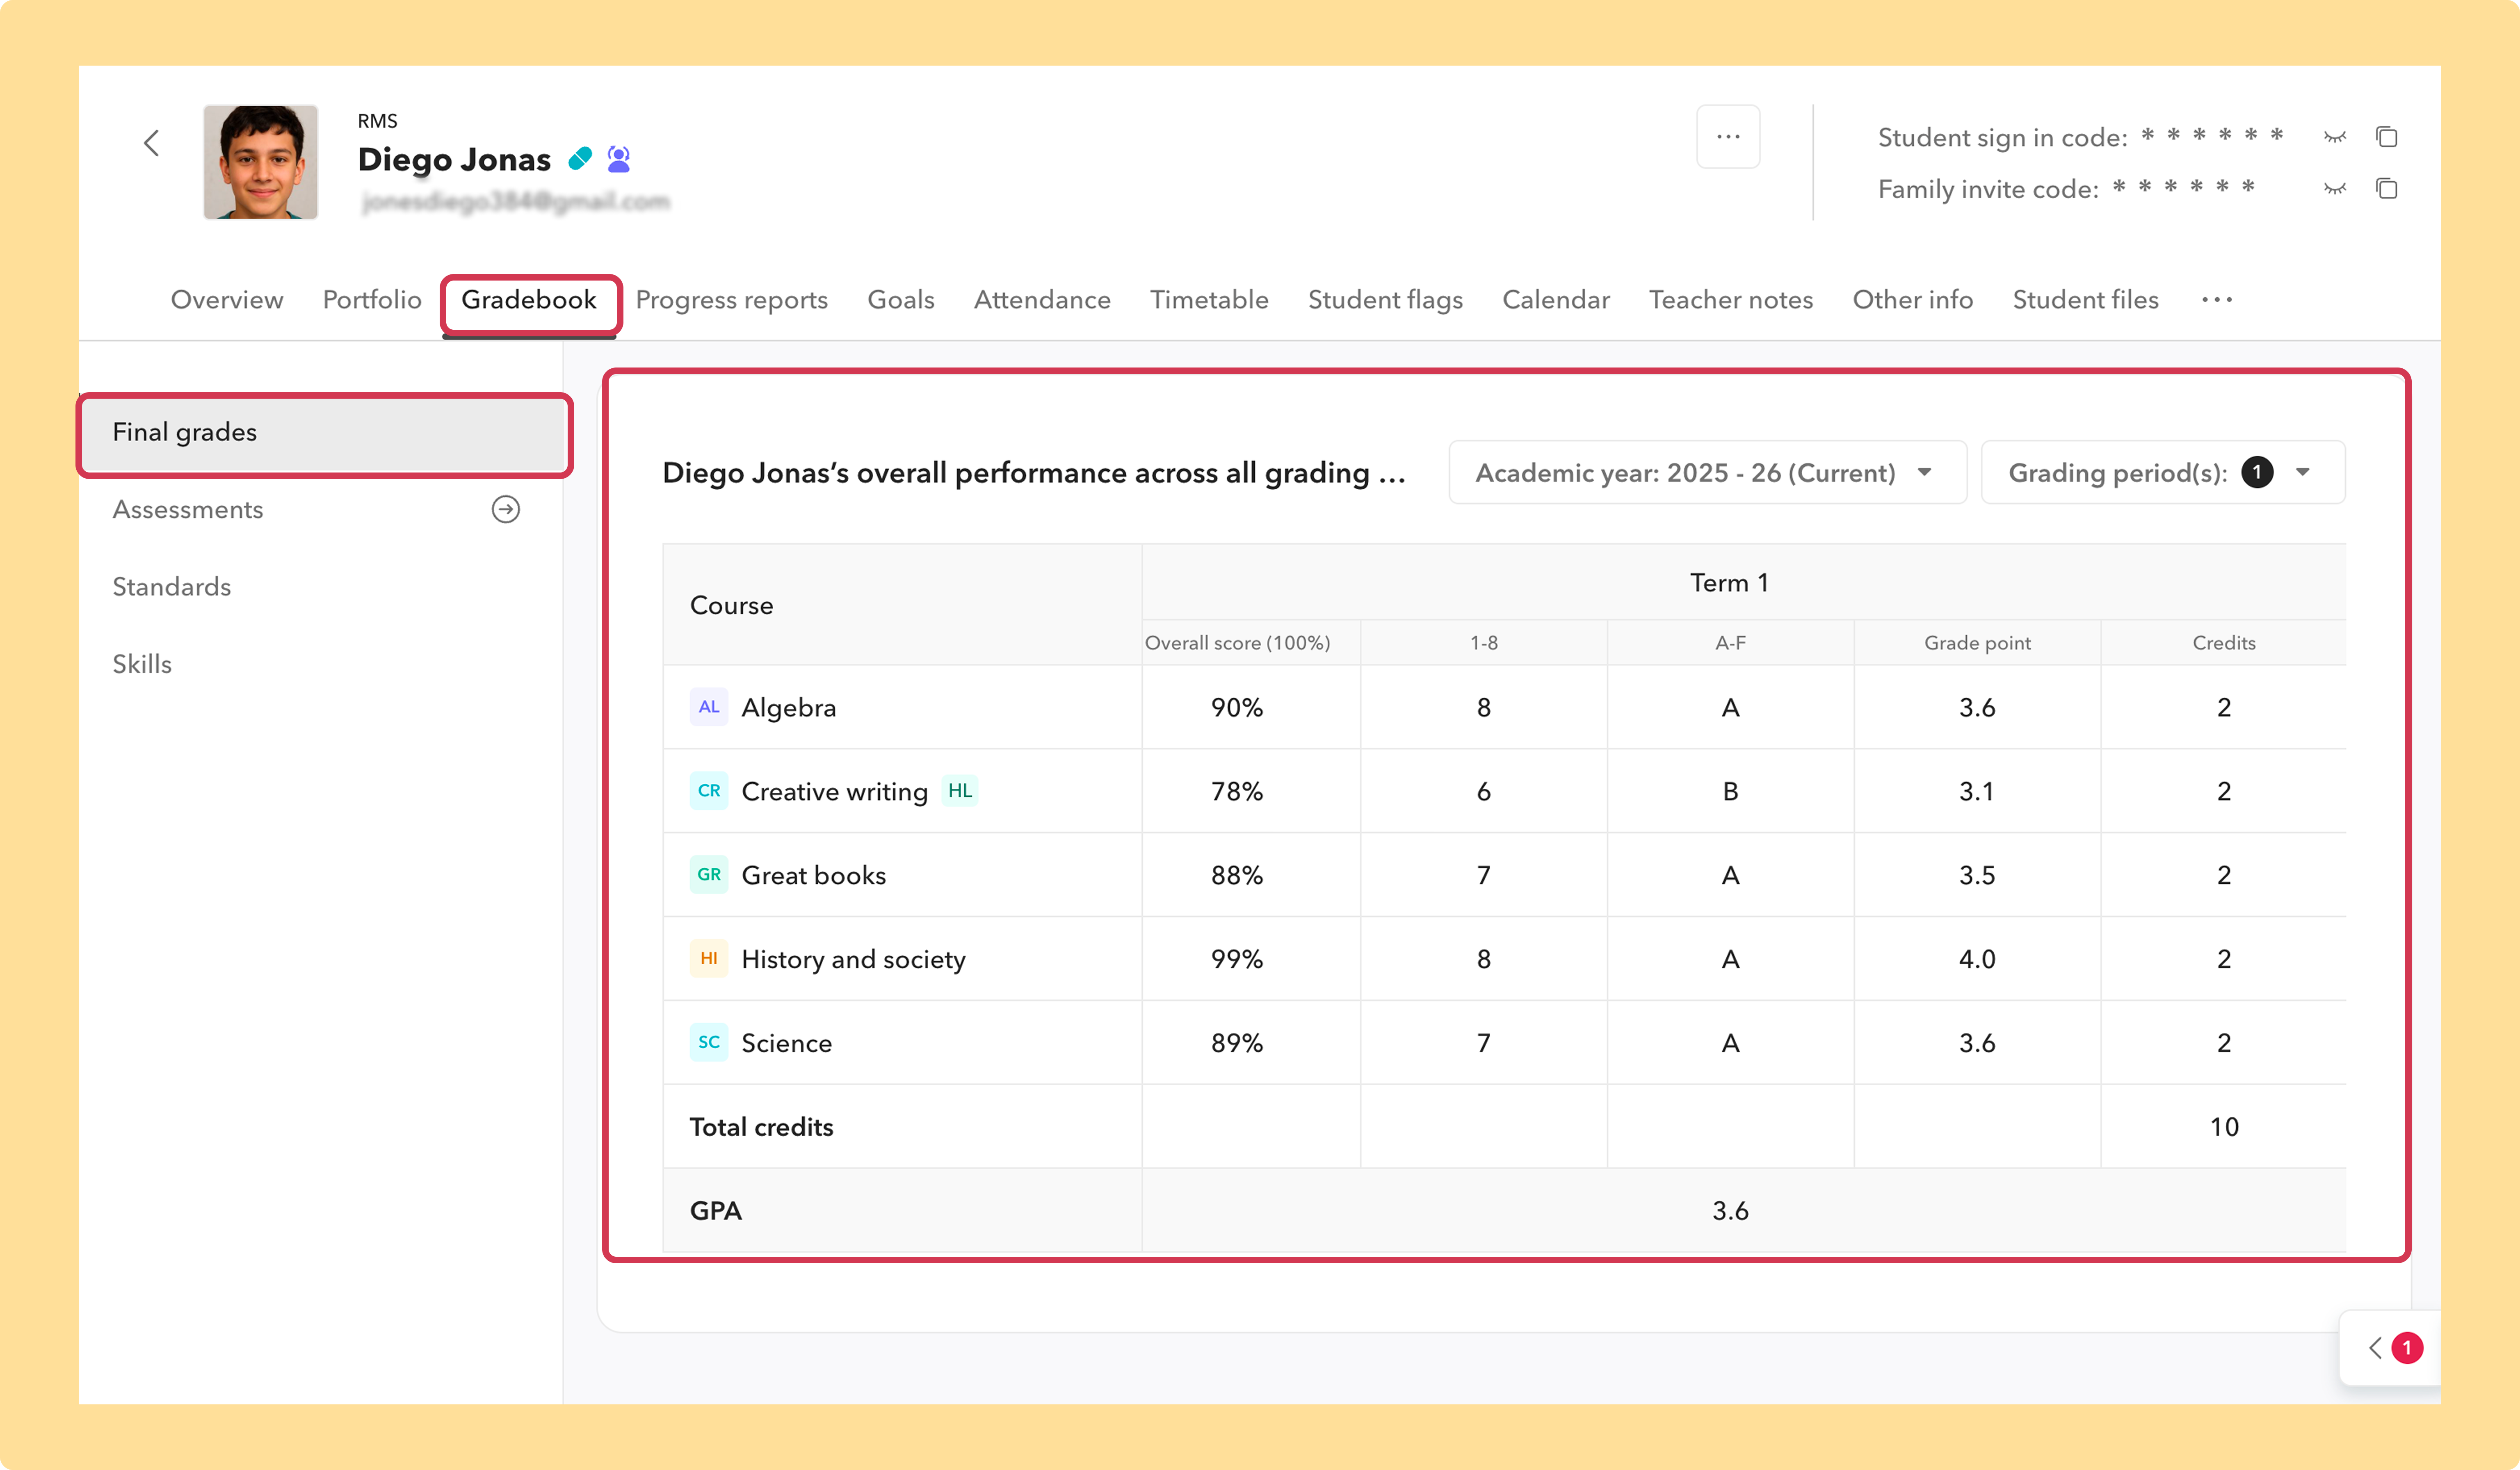Open the Goals tab
2520x1470 pixels.
pyautogui.click(x=901, y=300)
